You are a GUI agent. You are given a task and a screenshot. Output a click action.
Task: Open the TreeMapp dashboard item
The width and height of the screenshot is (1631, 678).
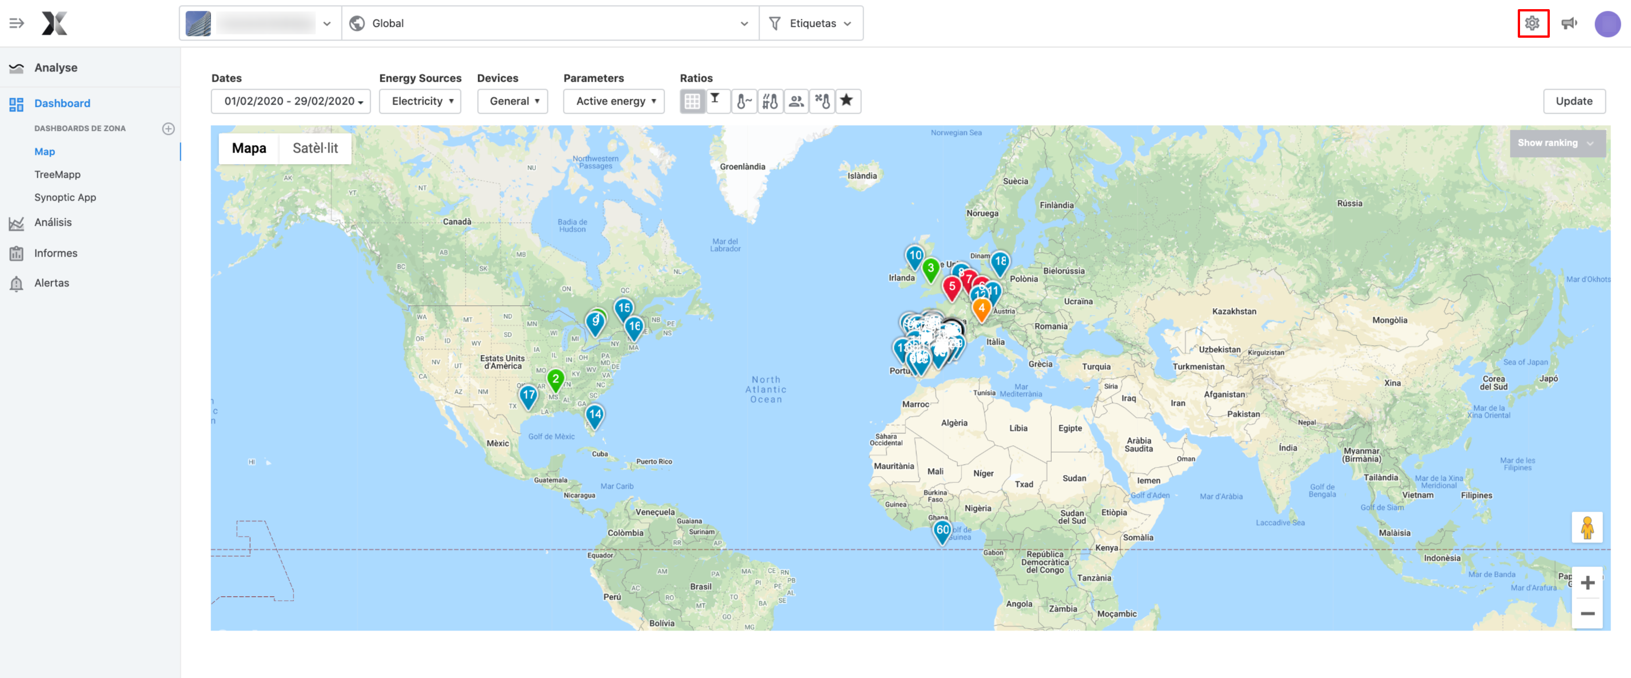[x=57, y=175]
